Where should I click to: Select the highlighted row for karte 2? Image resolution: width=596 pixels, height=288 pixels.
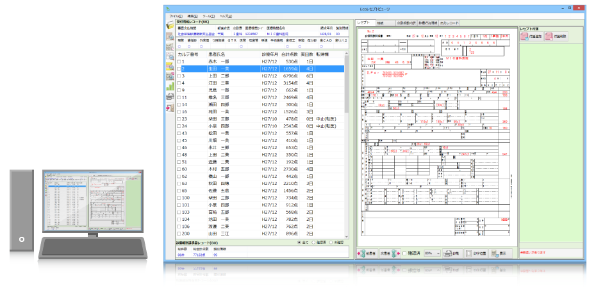[260, 69]
